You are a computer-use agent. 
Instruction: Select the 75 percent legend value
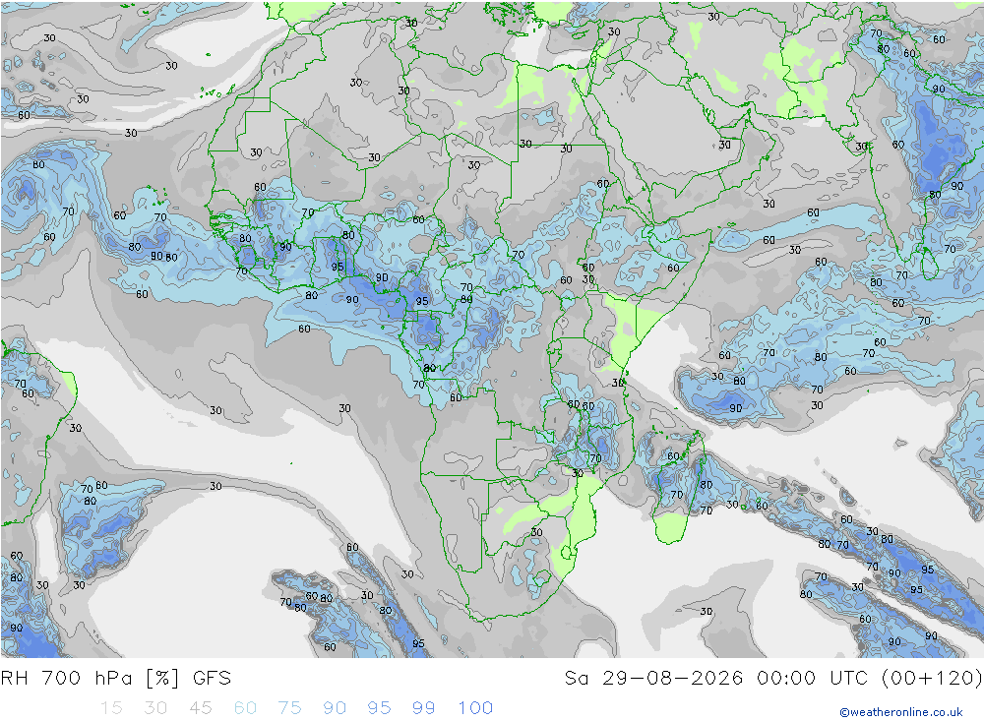(x=290, y=708)
